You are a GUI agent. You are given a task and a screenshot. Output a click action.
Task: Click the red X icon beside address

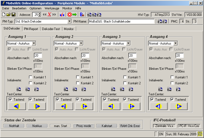(49, 14)
